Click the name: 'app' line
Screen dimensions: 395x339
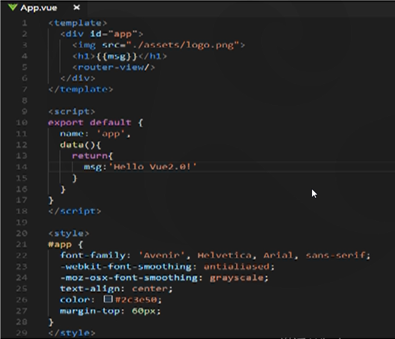(x=95, y=134)
